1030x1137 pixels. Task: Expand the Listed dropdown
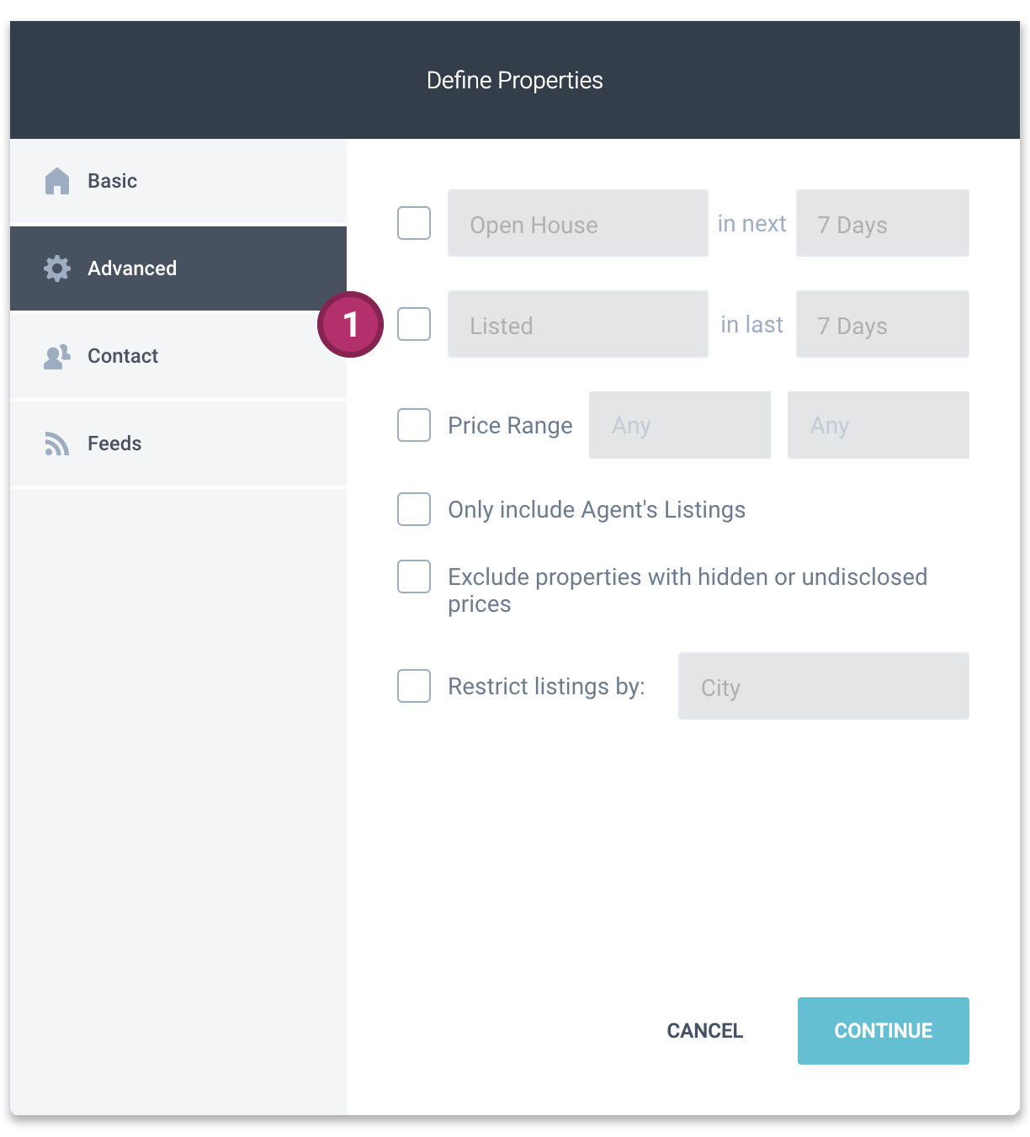tap(578, 324)
